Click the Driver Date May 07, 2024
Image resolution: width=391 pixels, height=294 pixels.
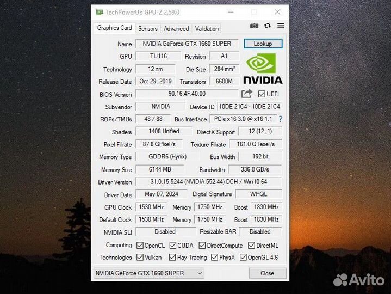162,194
